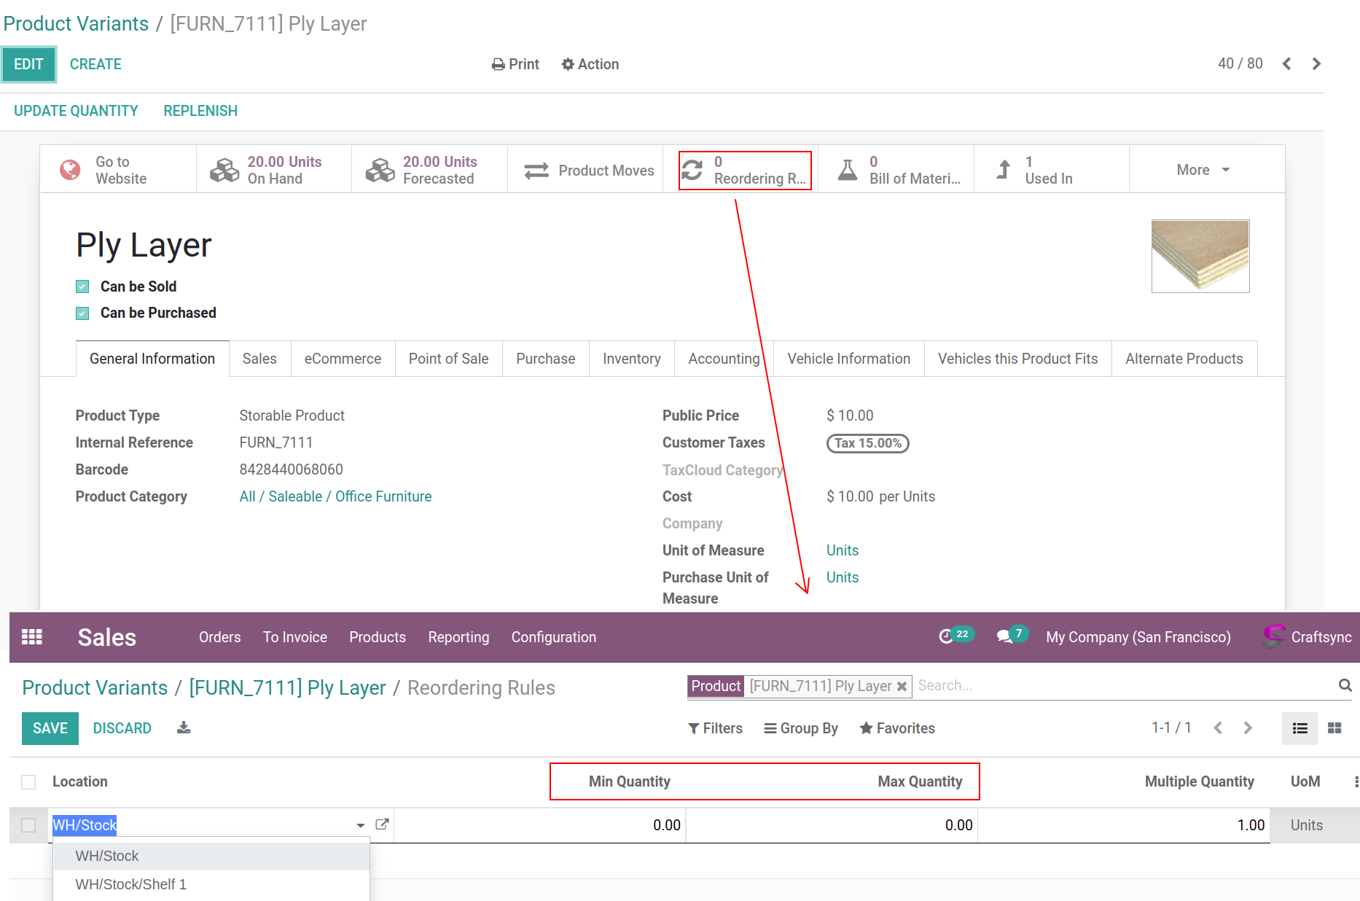Screen dimensions: 1360x901
Task: Expand the More stat buttons dropdown
Action: 1203,170
